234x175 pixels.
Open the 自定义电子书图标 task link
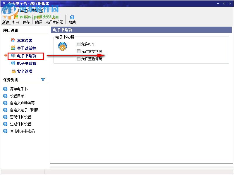(x=24, y=110)
